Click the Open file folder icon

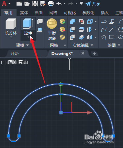(x=27, y=4)
